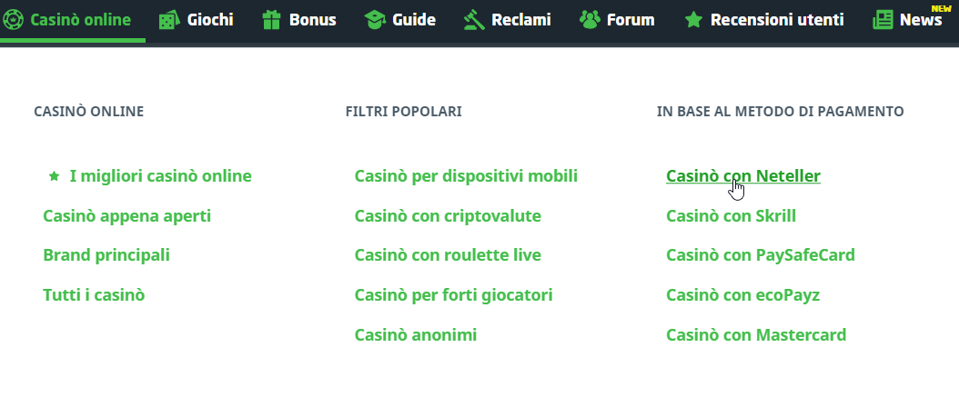Click the star icon next to Recensioni utenti

coord(693,19)
